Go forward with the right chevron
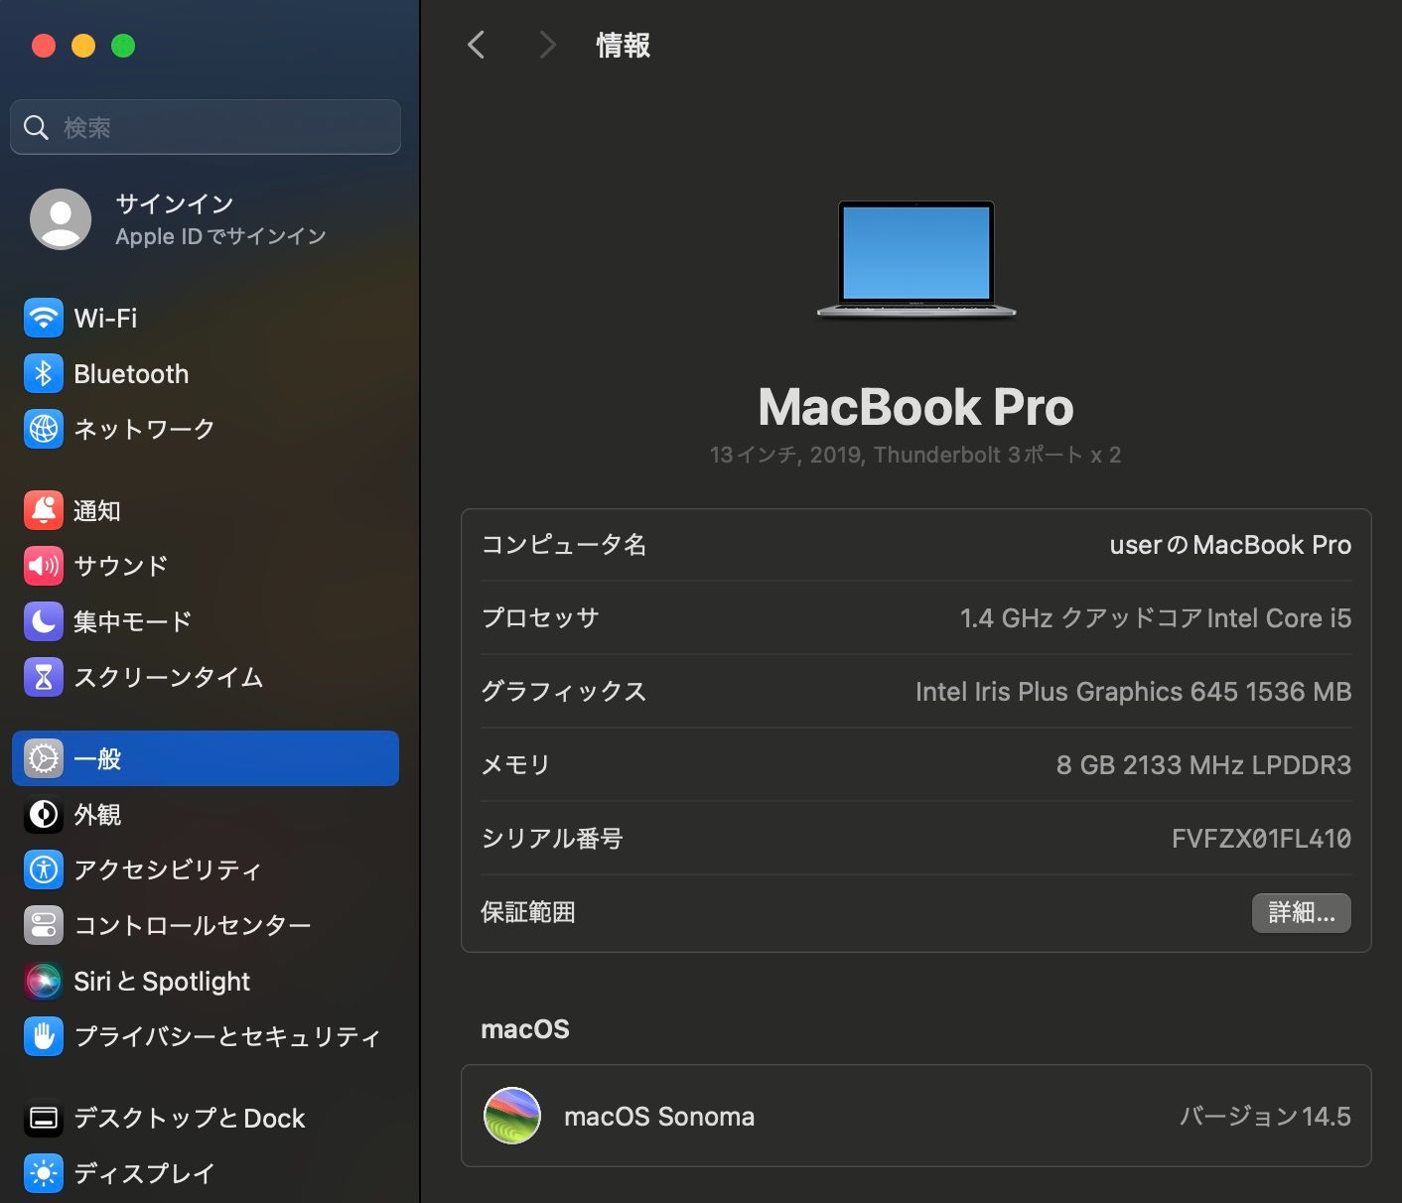The width and height of the screenshot is (1402, 1203). coord(547,45)
